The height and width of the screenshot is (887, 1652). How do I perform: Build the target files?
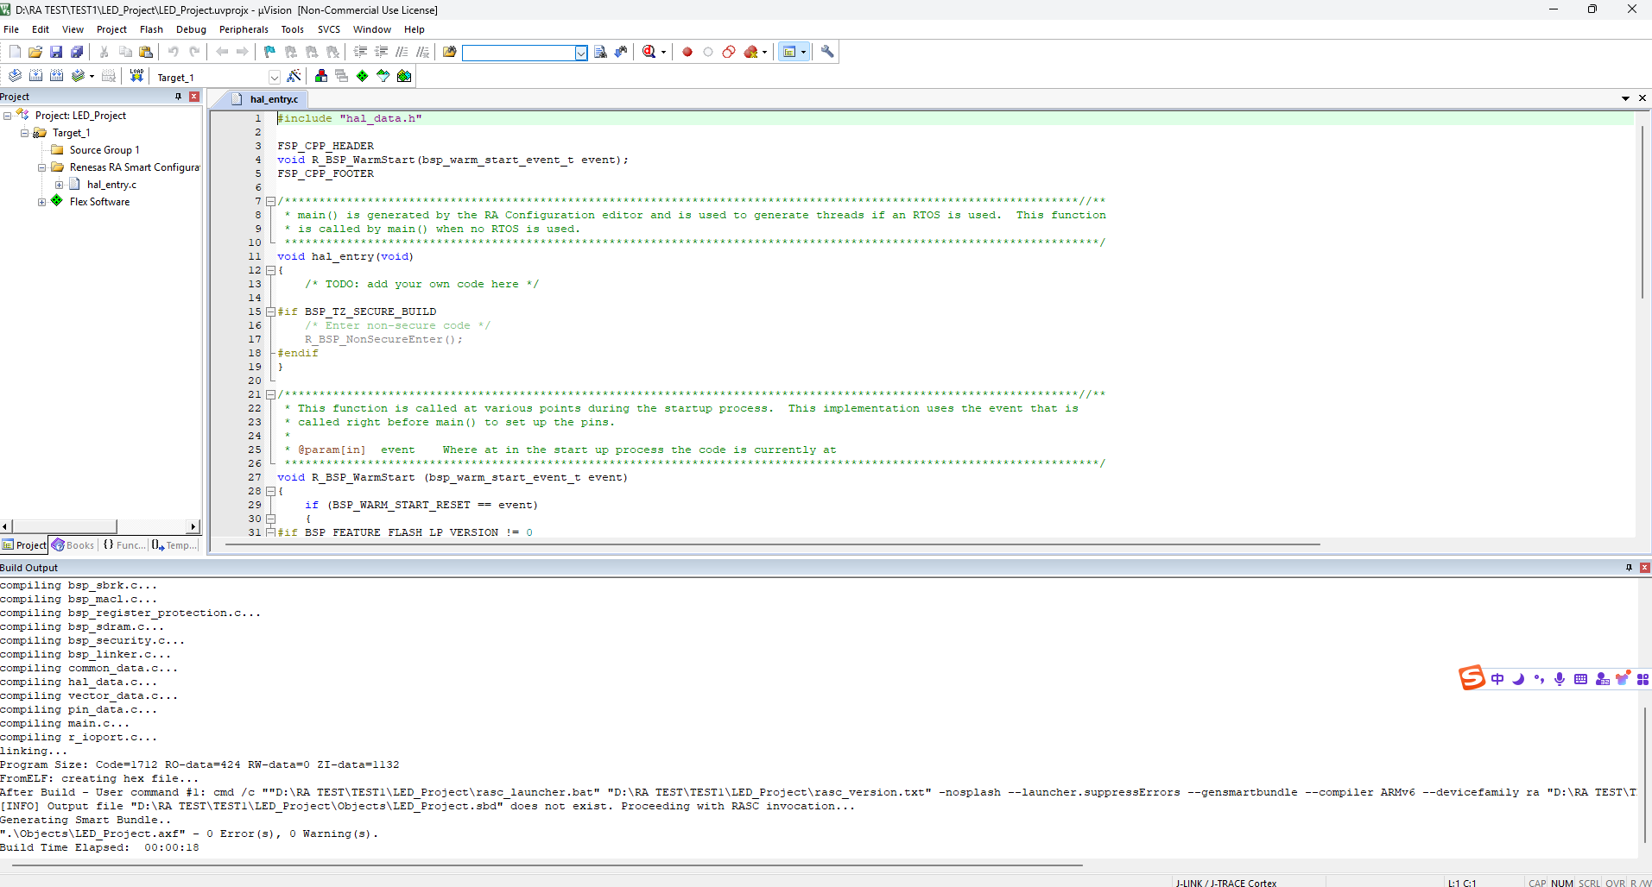(35, 76)
